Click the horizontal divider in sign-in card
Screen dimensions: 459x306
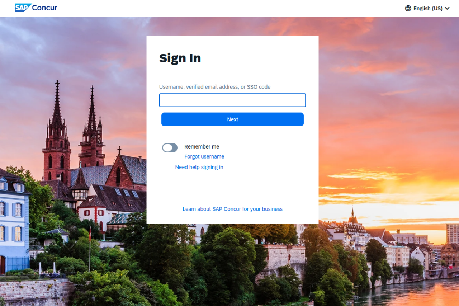coord(232,194)
